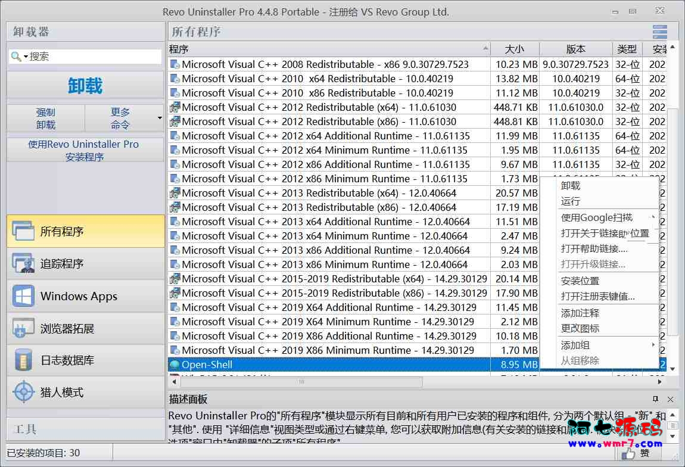Click the 所有程序 sidebar button label

coord(61,231)
